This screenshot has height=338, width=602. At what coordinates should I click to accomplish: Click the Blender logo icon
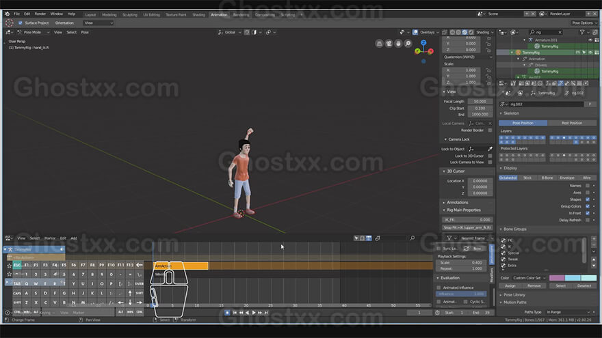click(x=7, y=14)
